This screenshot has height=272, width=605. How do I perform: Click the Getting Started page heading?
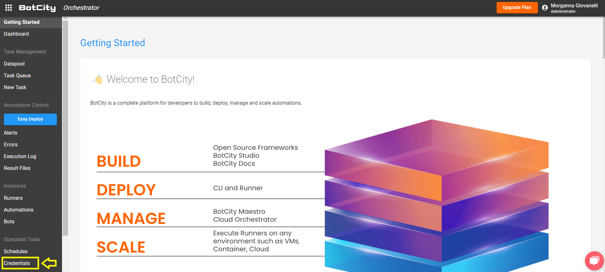point(113,43)
